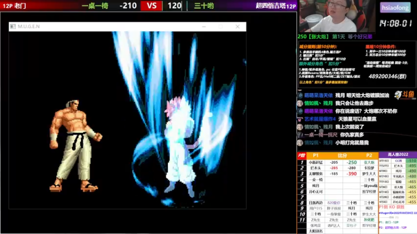Minimize the M.U.G.E.N window

coord(204,27)
